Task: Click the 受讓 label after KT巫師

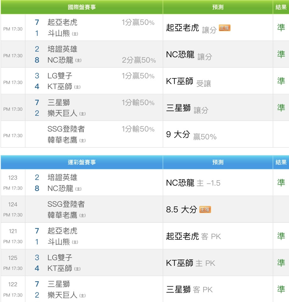Action: tap(204, 84)
